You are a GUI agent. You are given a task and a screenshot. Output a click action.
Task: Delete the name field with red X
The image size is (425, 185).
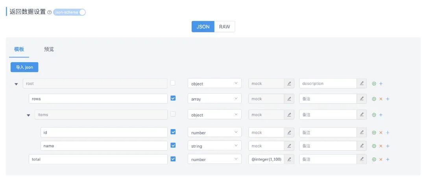point(381,146)
